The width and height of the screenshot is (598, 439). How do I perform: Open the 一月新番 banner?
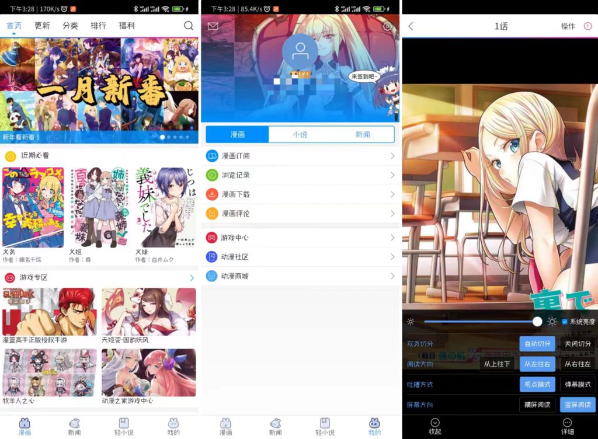99,90
